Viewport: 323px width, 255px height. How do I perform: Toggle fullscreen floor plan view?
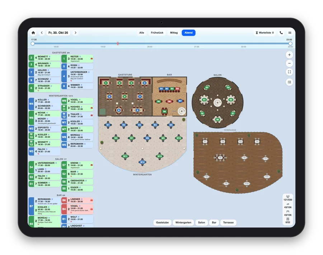point(289,72)
